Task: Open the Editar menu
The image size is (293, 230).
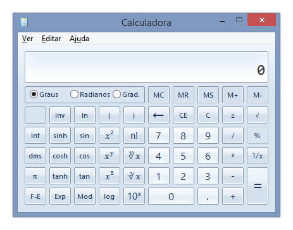Action: [51, 39]
